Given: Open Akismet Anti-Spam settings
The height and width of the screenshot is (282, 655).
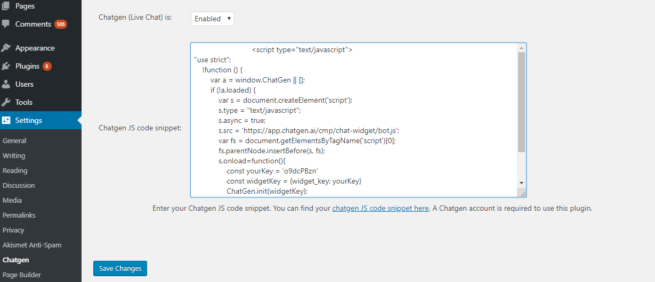Looking at the screenshot, I should pyautogui.click(x=32, y=245).
